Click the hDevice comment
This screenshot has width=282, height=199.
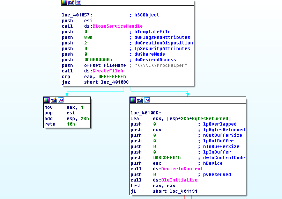pyautogui.click(x=213, y=163)
